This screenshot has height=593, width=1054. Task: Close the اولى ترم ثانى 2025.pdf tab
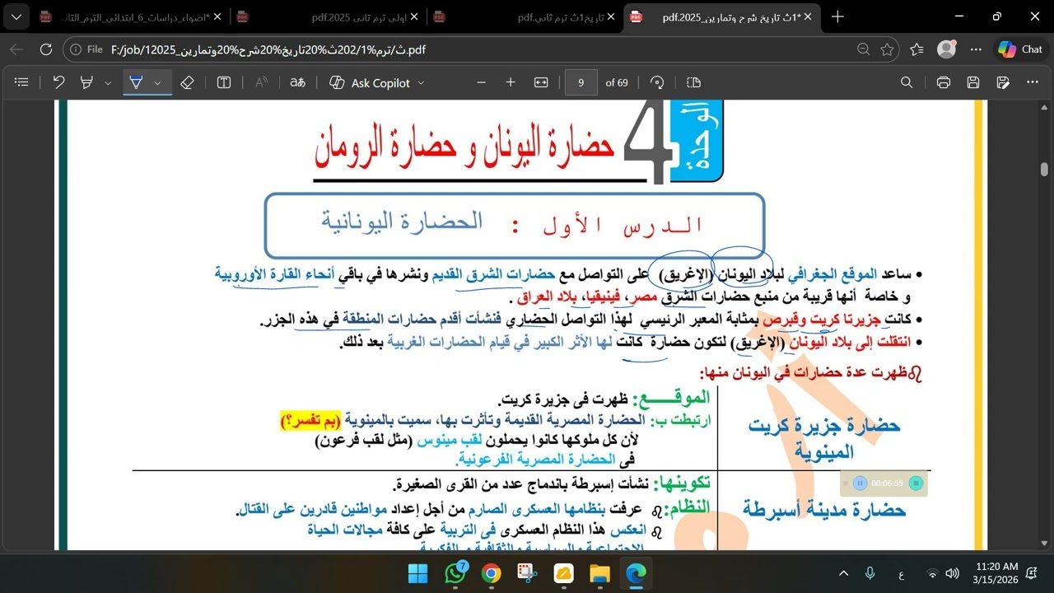pyautogui.click(x=414, y=16)
